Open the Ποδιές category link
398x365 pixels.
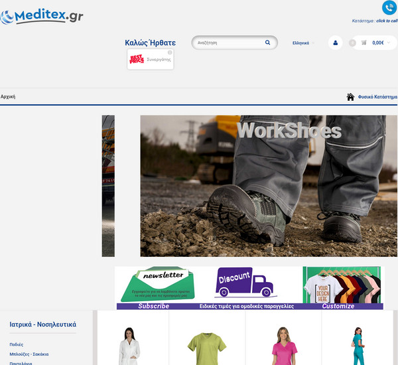coord(16,344)
